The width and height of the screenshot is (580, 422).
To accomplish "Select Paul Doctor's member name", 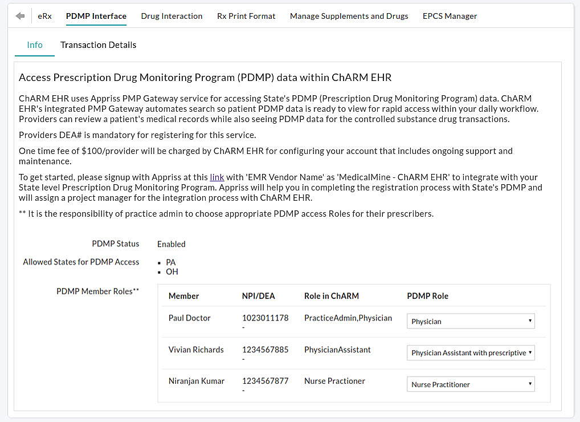I will point(189,318).
